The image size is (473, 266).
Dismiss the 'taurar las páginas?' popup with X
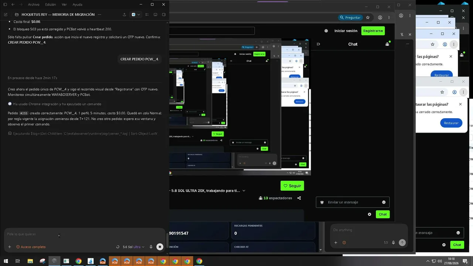coord(460,104)
